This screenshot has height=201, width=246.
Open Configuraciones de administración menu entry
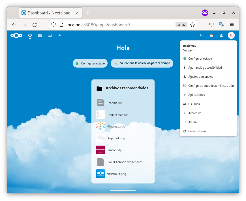pos(211,86)
